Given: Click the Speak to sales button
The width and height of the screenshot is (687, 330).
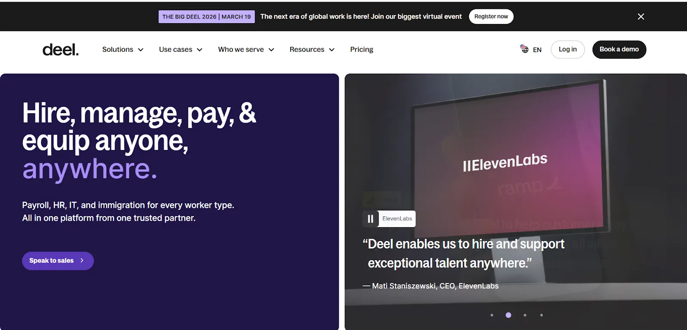Looking at the screenshot, I should point(58,261).
